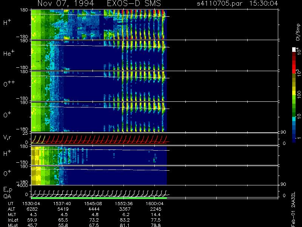Select the file name 's4110705.par'

point(220,3)
